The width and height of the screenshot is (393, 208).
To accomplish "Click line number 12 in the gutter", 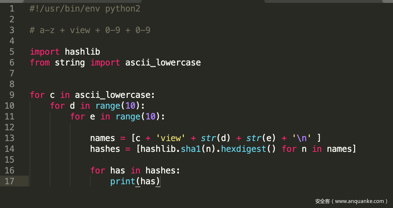I will pyautogui.click(x=9, y=127).
